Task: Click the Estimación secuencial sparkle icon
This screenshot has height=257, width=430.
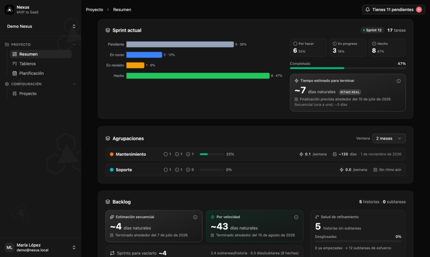Action: tap(112, 217)
